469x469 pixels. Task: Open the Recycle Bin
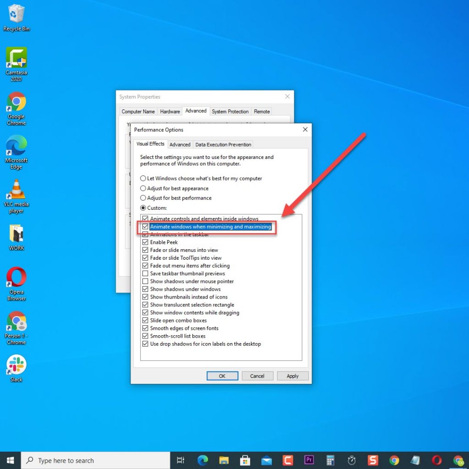click(x=16, y=15)
